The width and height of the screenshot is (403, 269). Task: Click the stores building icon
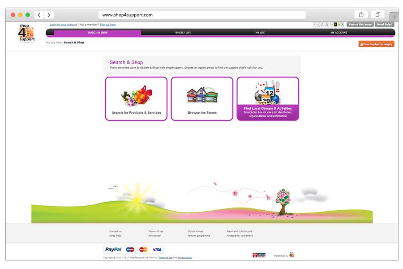202,95
